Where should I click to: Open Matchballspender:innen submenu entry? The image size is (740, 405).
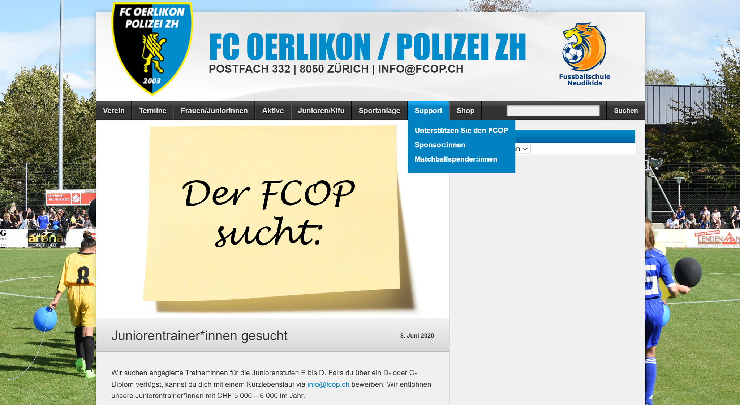(x=456, y=159)
